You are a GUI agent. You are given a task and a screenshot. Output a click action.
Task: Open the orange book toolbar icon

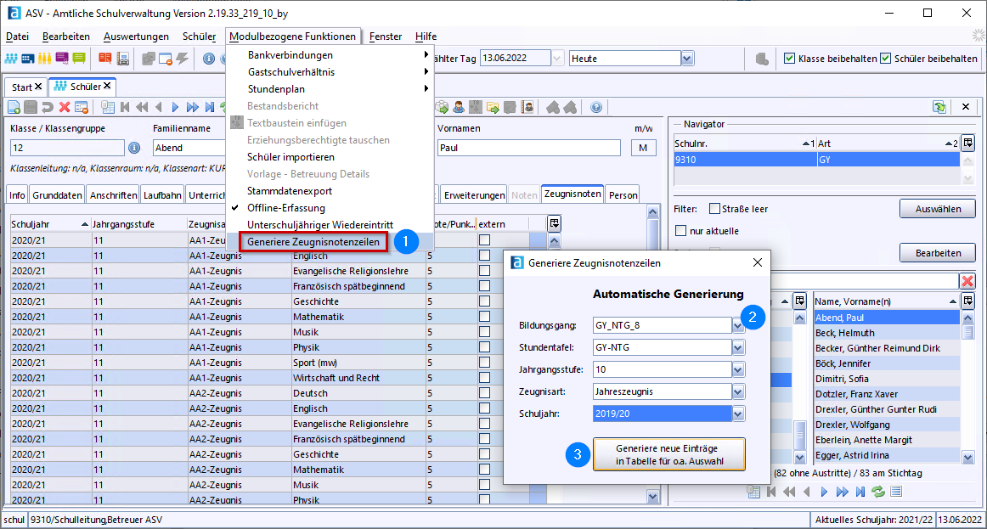(105, 59)
